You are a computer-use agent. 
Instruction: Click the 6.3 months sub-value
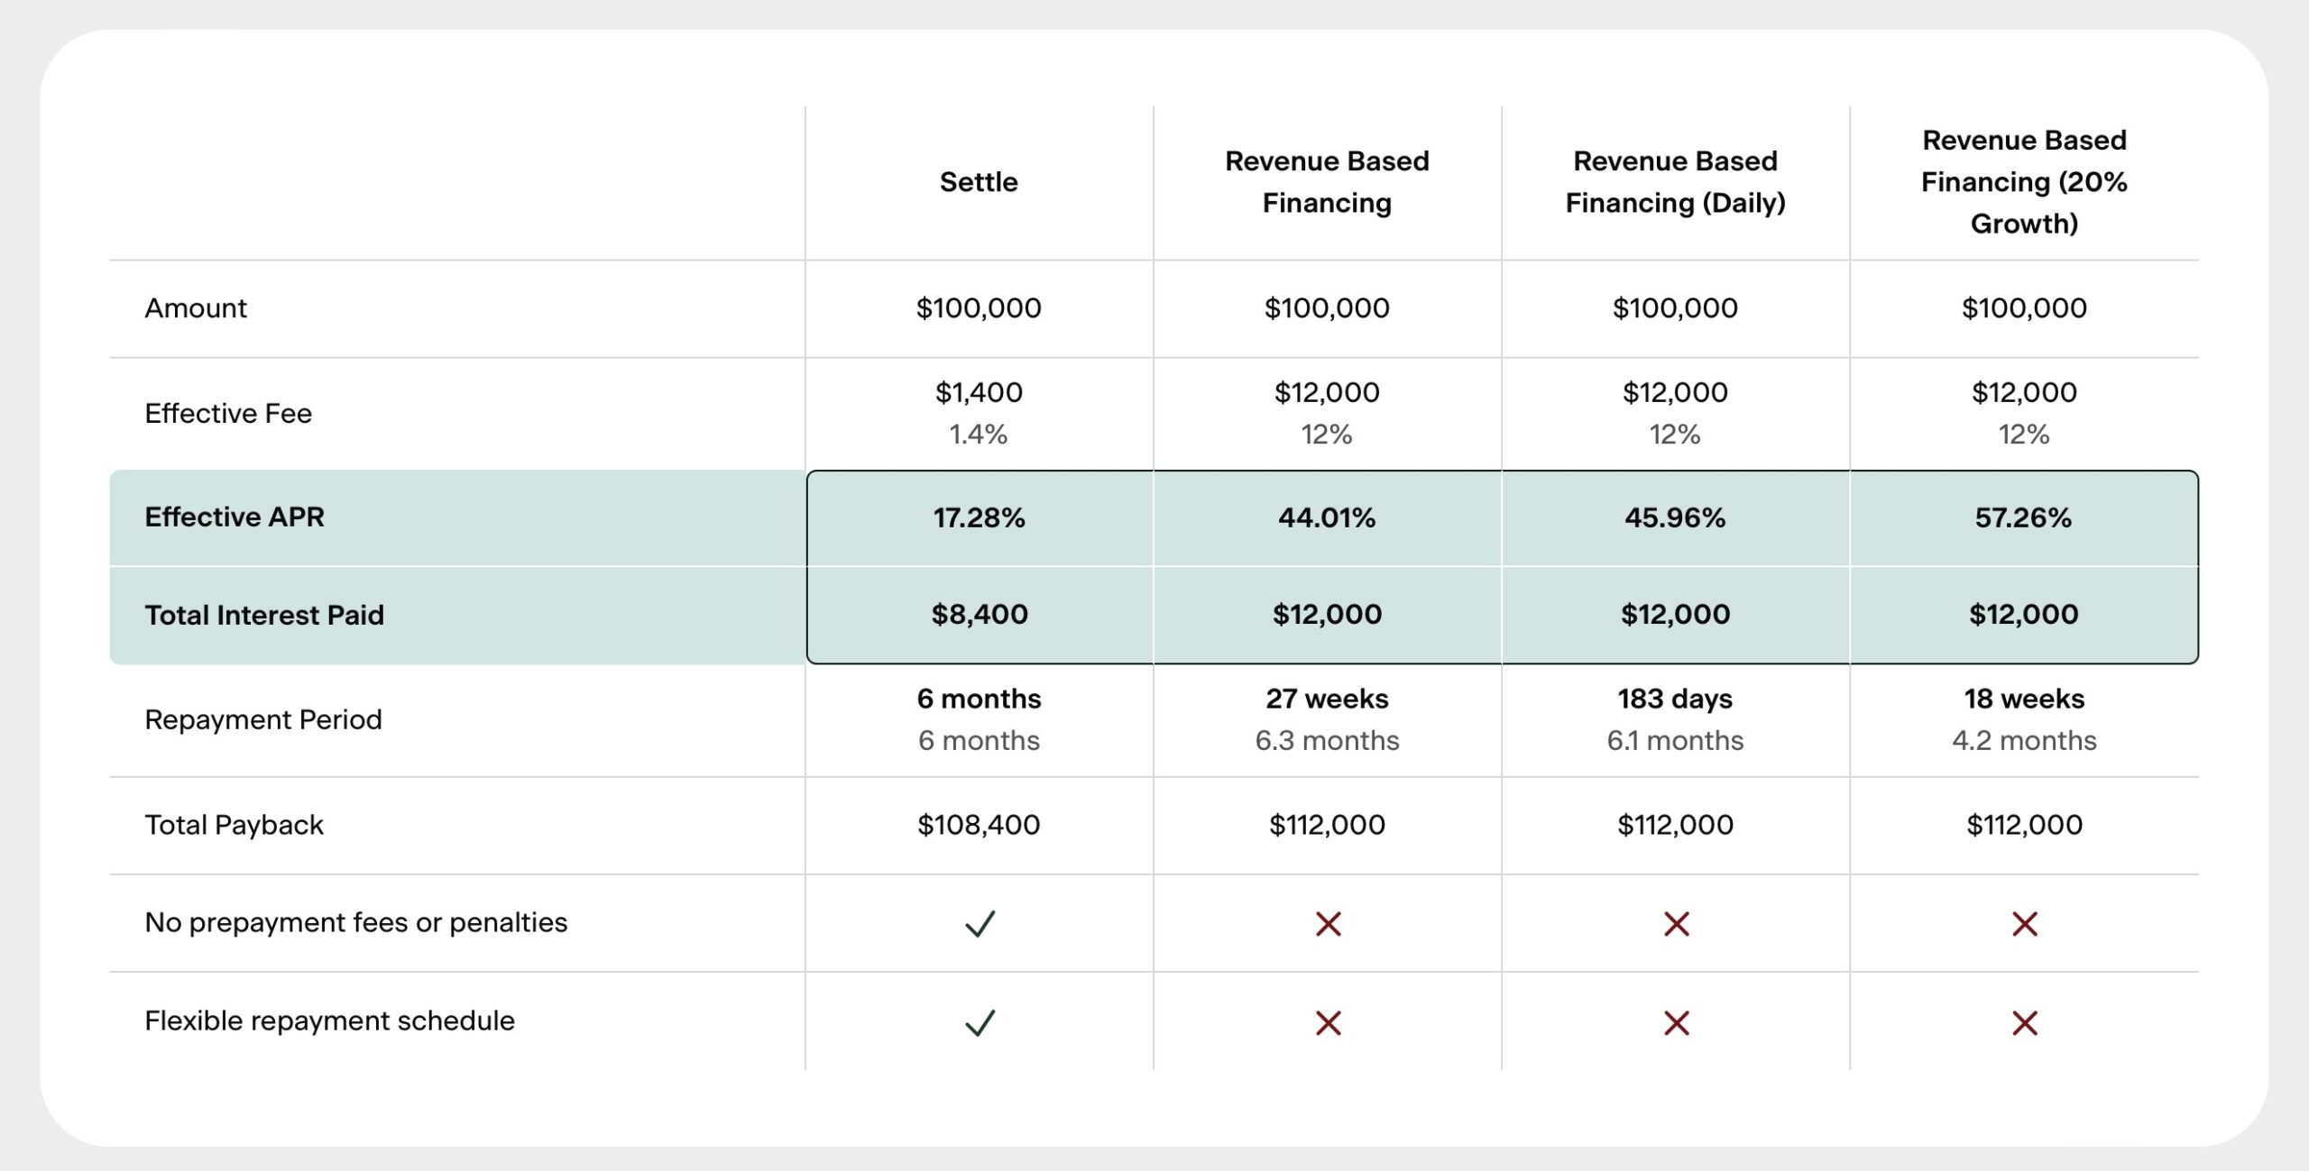1327,741
